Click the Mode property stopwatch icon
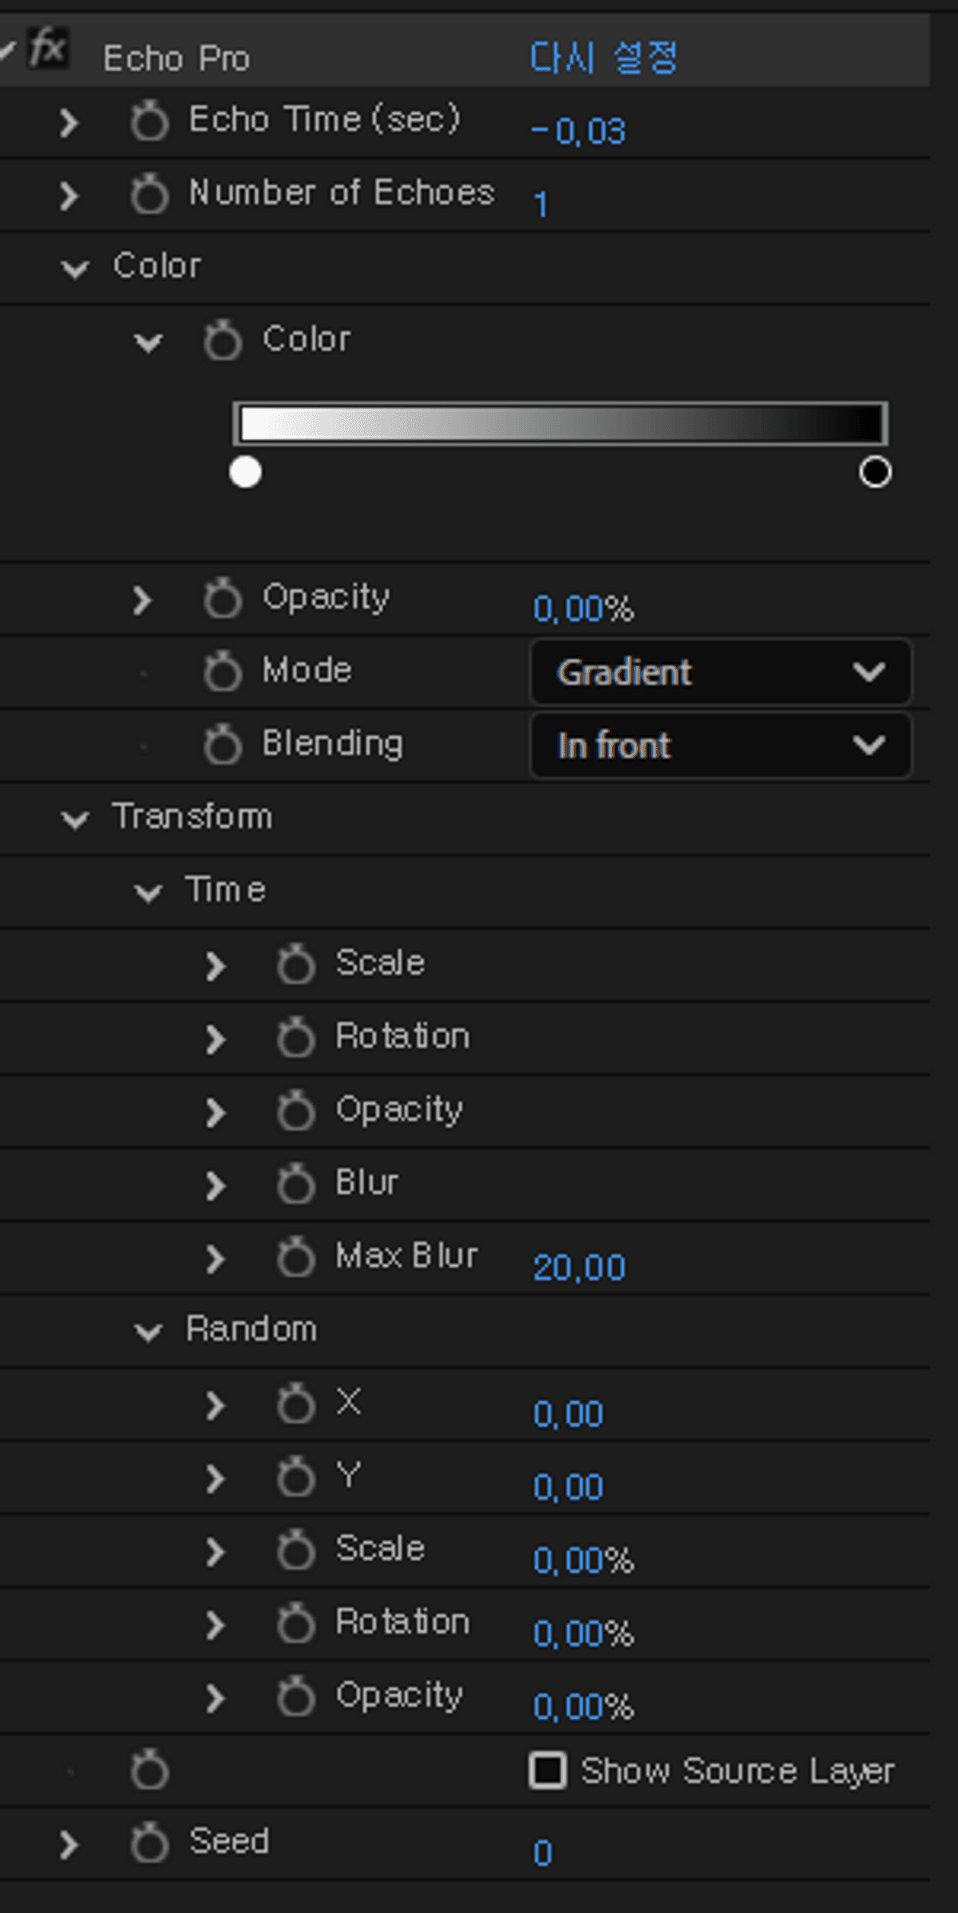 coord(222,672)
